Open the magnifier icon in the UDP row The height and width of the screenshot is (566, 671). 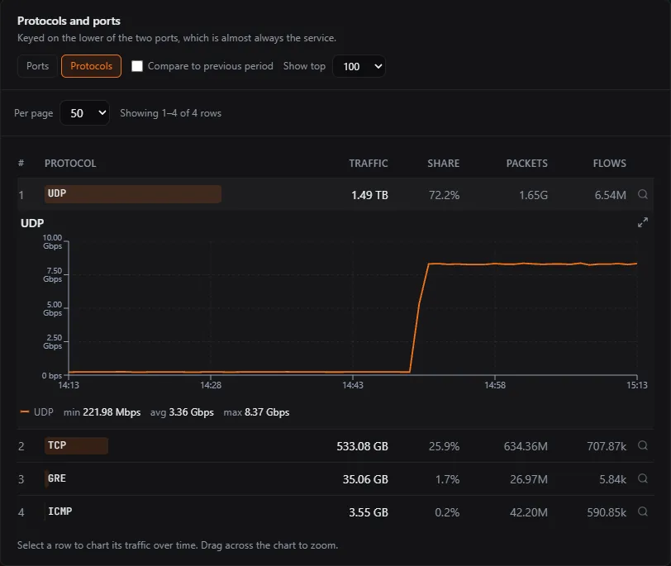tap(642, 194)
